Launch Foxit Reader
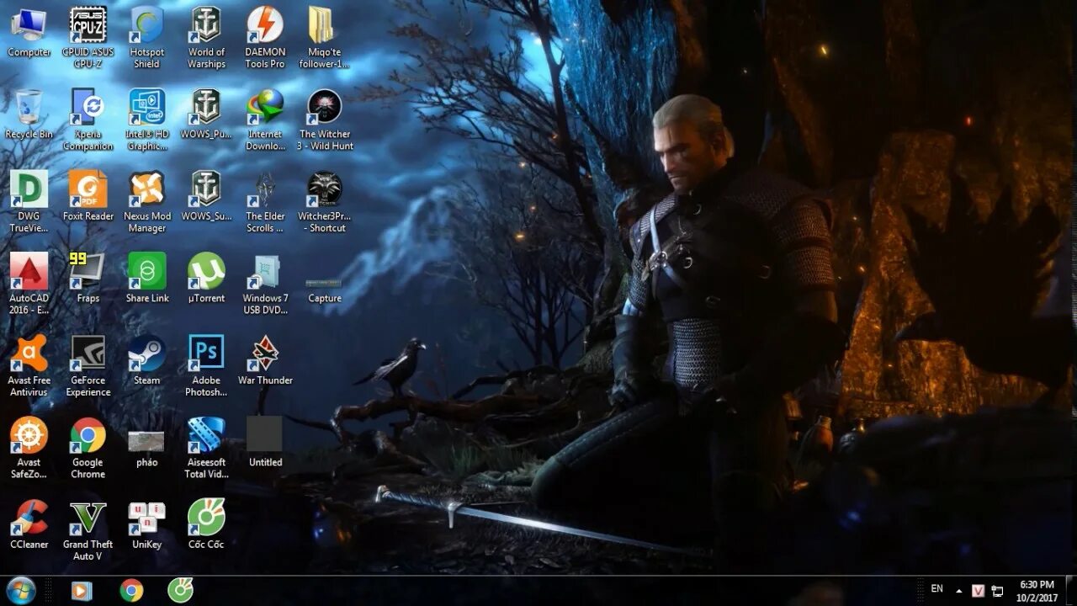Screen dimensions: 1077x606 [88, 196]
